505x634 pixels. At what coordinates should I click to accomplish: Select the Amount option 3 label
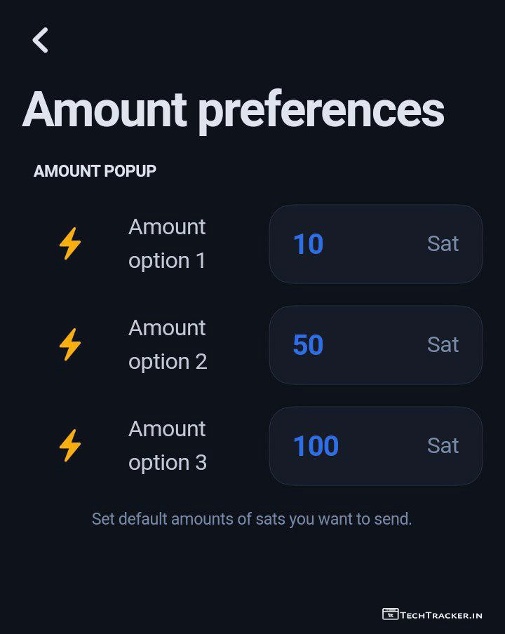coord(168,446)
